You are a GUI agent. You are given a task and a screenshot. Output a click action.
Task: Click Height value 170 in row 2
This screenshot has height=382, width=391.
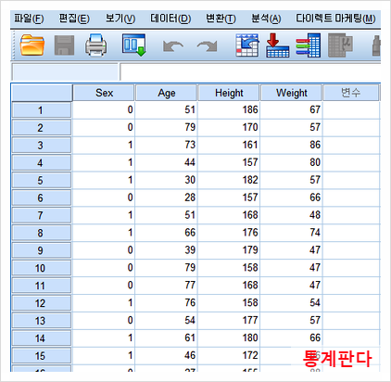tap(229, 127)
